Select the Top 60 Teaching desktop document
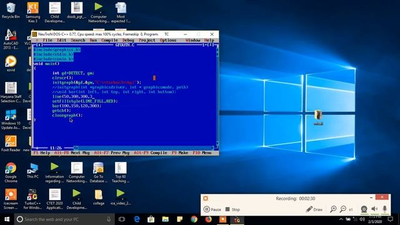The width and height of the screenshot is (400, 225). click(121, 172)
